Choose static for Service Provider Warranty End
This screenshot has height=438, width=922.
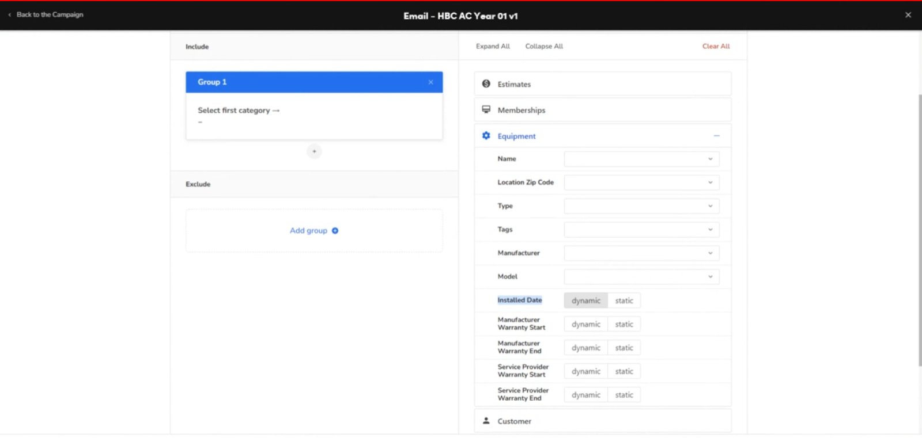coord(624,395)
